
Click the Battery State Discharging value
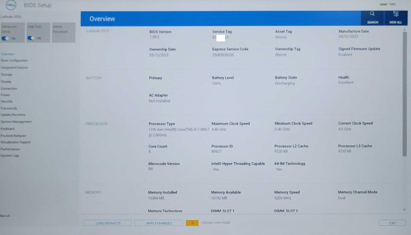[x=285, y=83]
